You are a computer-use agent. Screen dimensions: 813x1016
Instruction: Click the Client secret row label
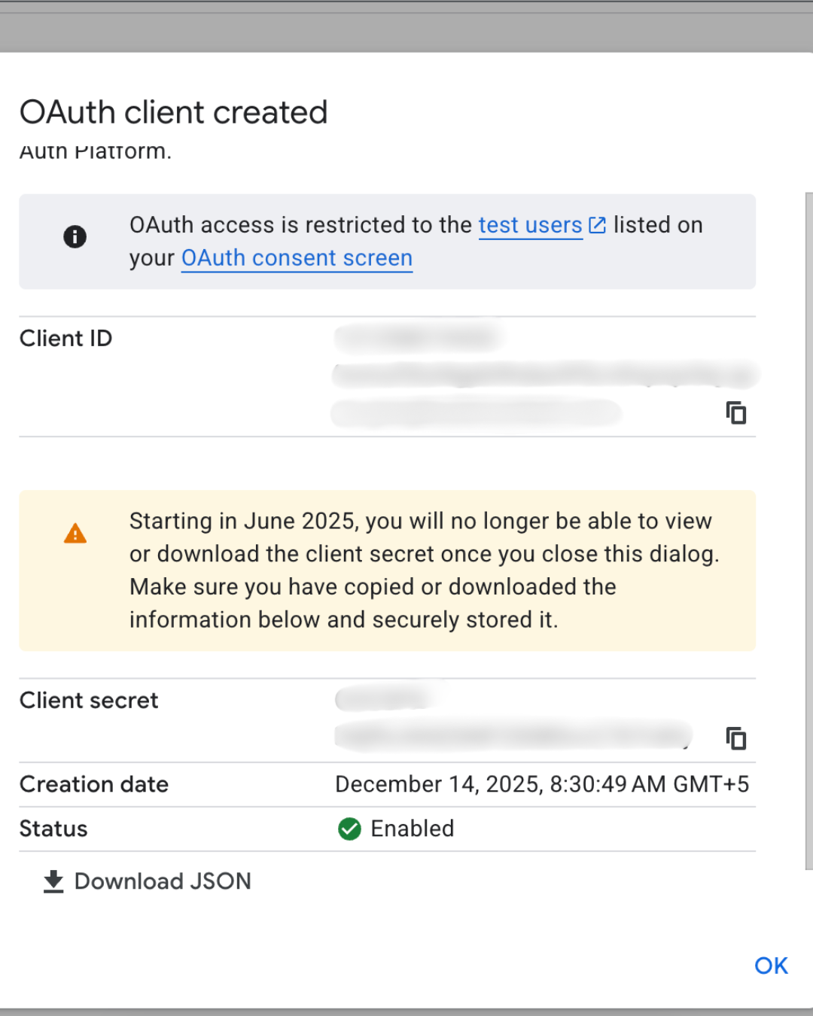(x=88, y=701)
